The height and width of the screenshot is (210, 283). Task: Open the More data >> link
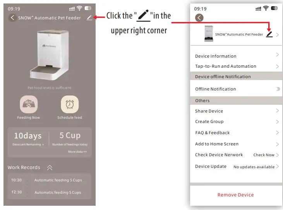coord(77,152)
